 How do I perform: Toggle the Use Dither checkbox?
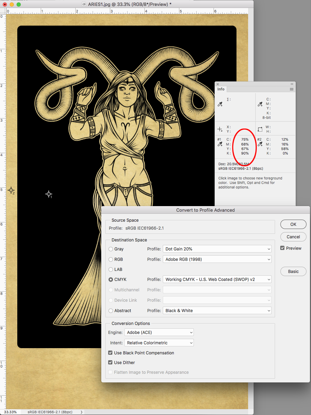pyautogui.click(x=110, y=363)
